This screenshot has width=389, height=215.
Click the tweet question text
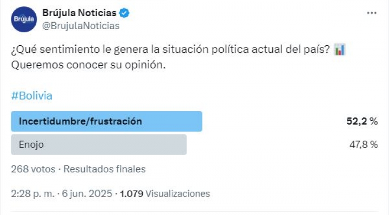click(x=170, y=50)
